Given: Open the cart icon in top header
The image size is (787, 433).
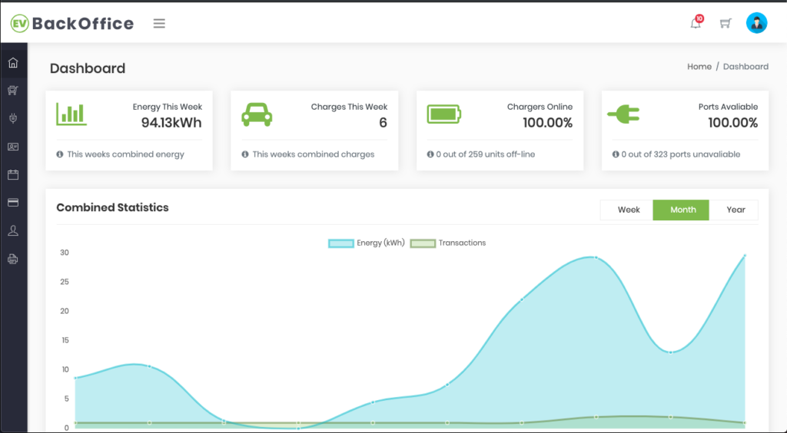Looking at the screenshot, I should [726, 23].
